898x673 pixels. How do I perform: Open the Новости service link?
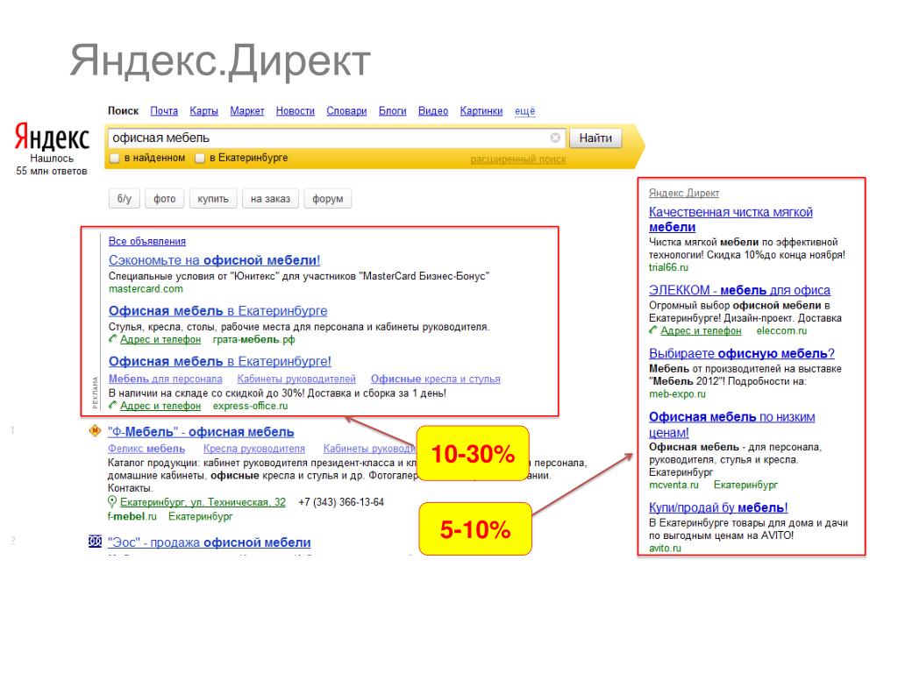coord(295,111)
